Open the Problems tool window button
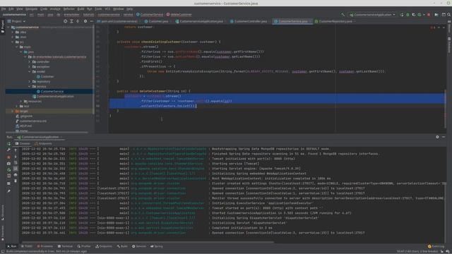Viewport: 452px width, 254px height. [x=45, y=246]
